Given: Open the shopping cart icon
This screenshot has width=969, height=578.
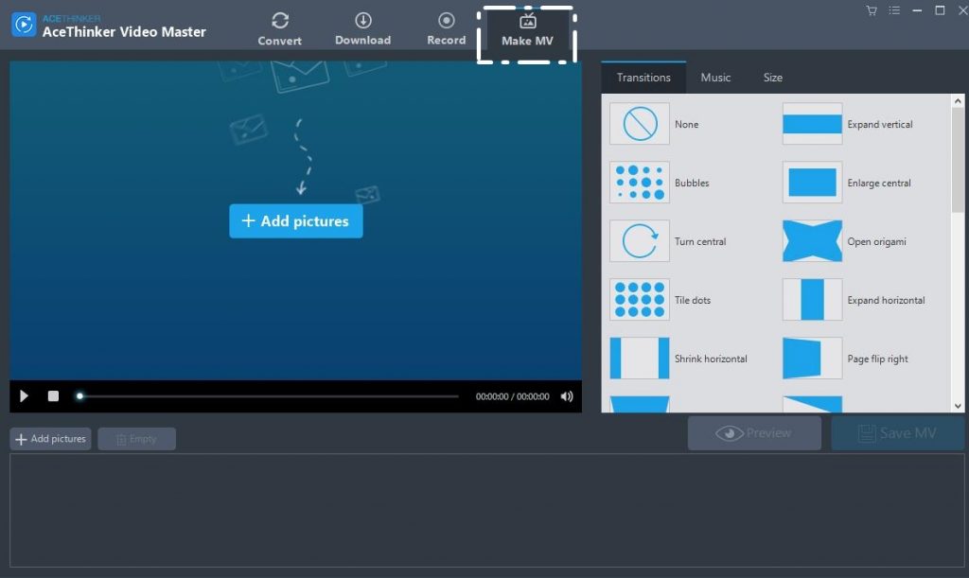Looking at the screenshot, I should [872, 10].
